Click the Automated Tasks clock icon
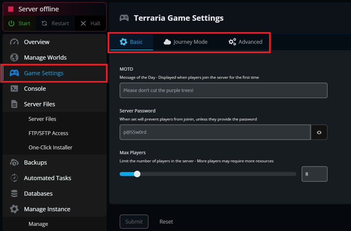The height and width of the screenshot is (231, 351). pyautogui.click(x=14, y=178)
